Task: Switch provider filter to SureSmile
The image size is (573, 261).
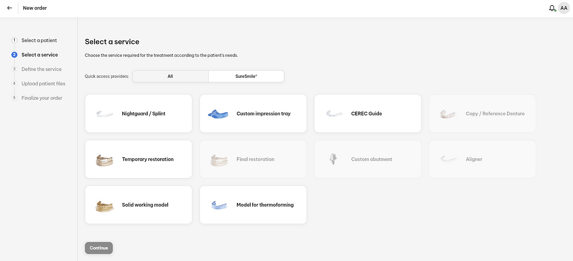Action: coord(246,76)
